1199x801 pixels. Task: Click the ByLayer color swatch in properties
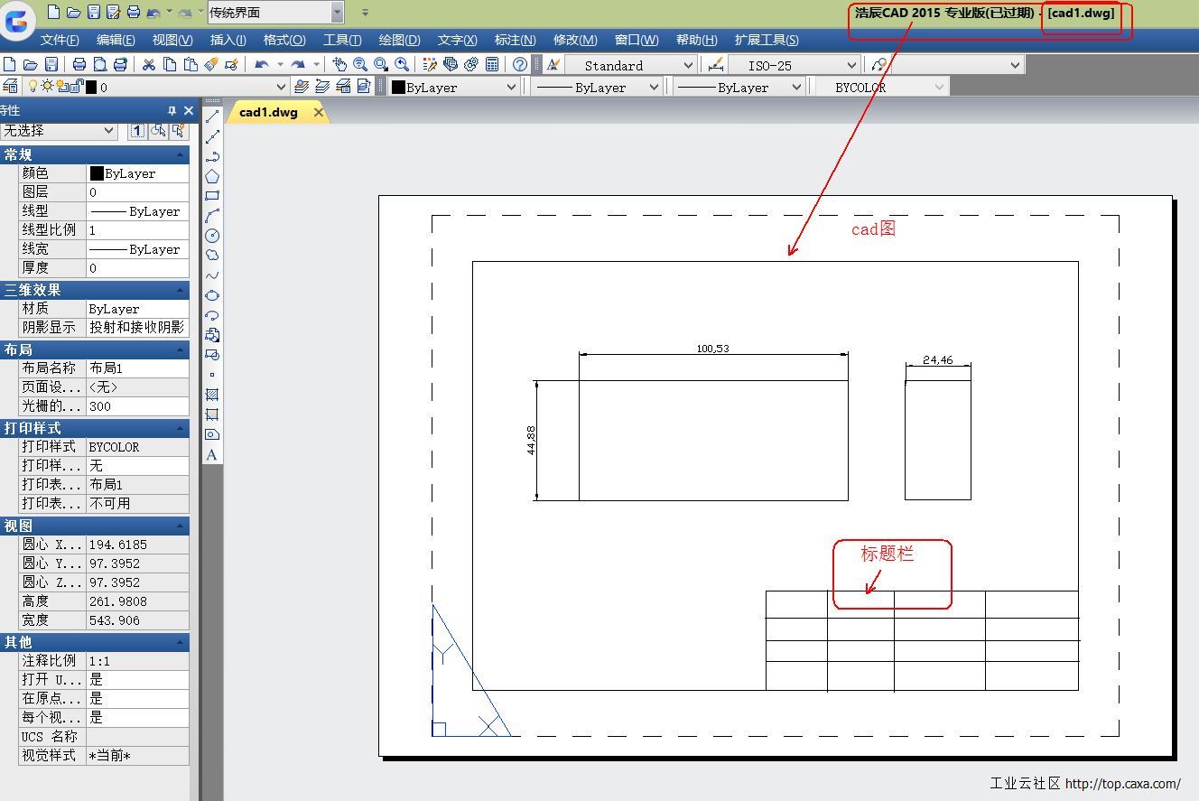pos(97,173)
